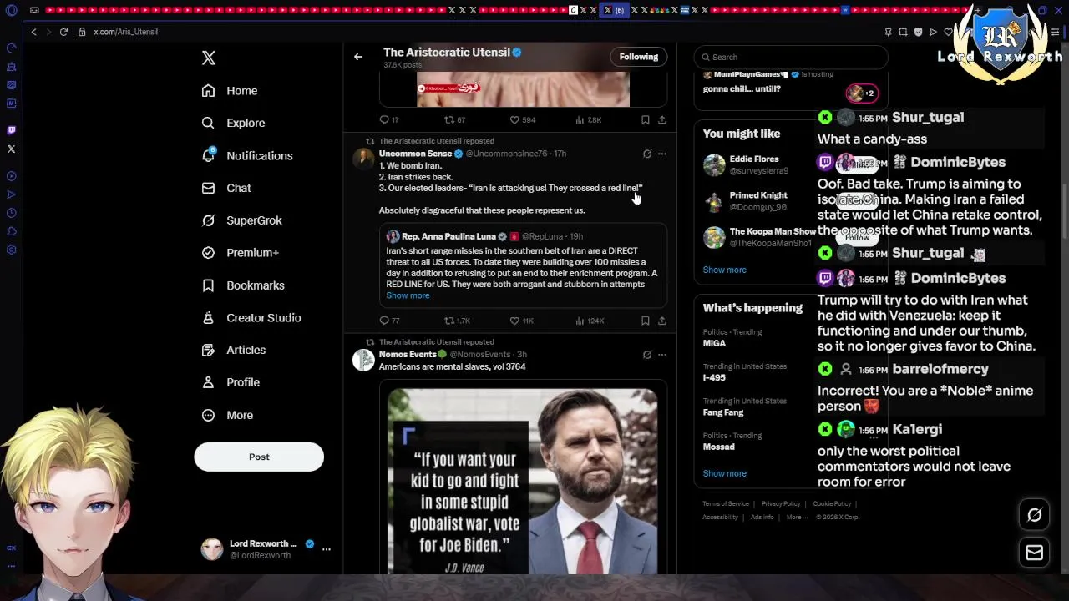Like the Uncommon Sense post (11K)
The width and height of the screenshot is (1069, 601).
point(522,321)
